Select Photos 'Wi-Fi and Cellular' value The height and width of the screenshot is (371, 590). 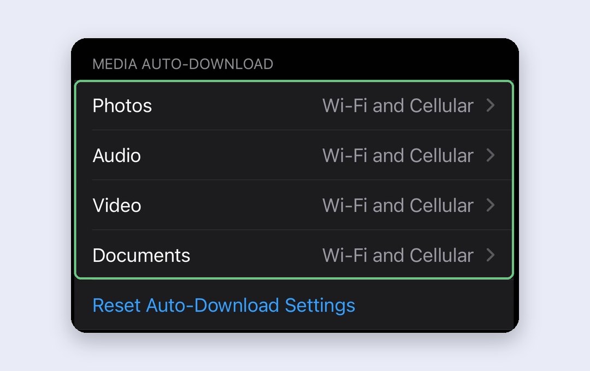(398, 106)
